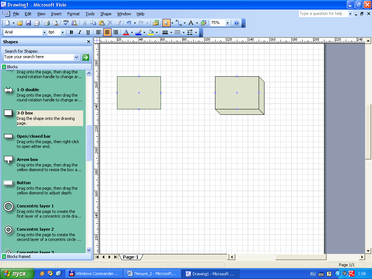The width and height of the screenshot is (372, 279).
Task: Open the Edit menu
Action: coord(28,14)
